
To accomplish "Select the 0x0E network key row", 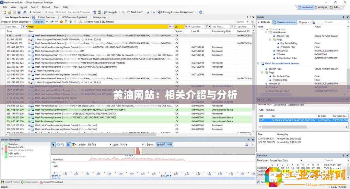I will click(303, 120).
